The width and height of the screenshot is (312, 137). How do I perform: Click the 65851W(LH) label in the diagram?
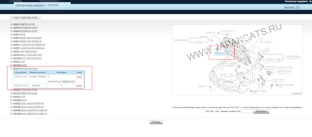coord(285,67)
